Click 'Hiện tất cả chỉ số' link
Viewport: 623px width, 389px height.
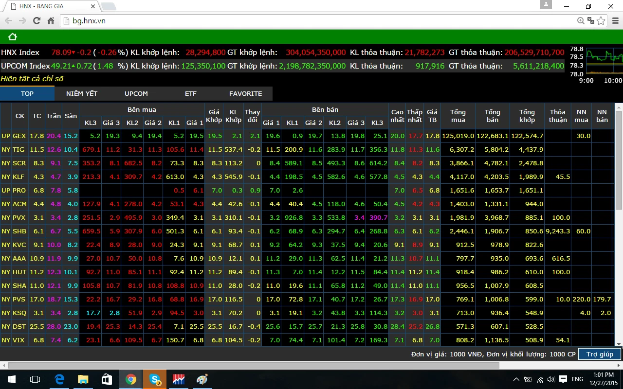tap(32, 79)
